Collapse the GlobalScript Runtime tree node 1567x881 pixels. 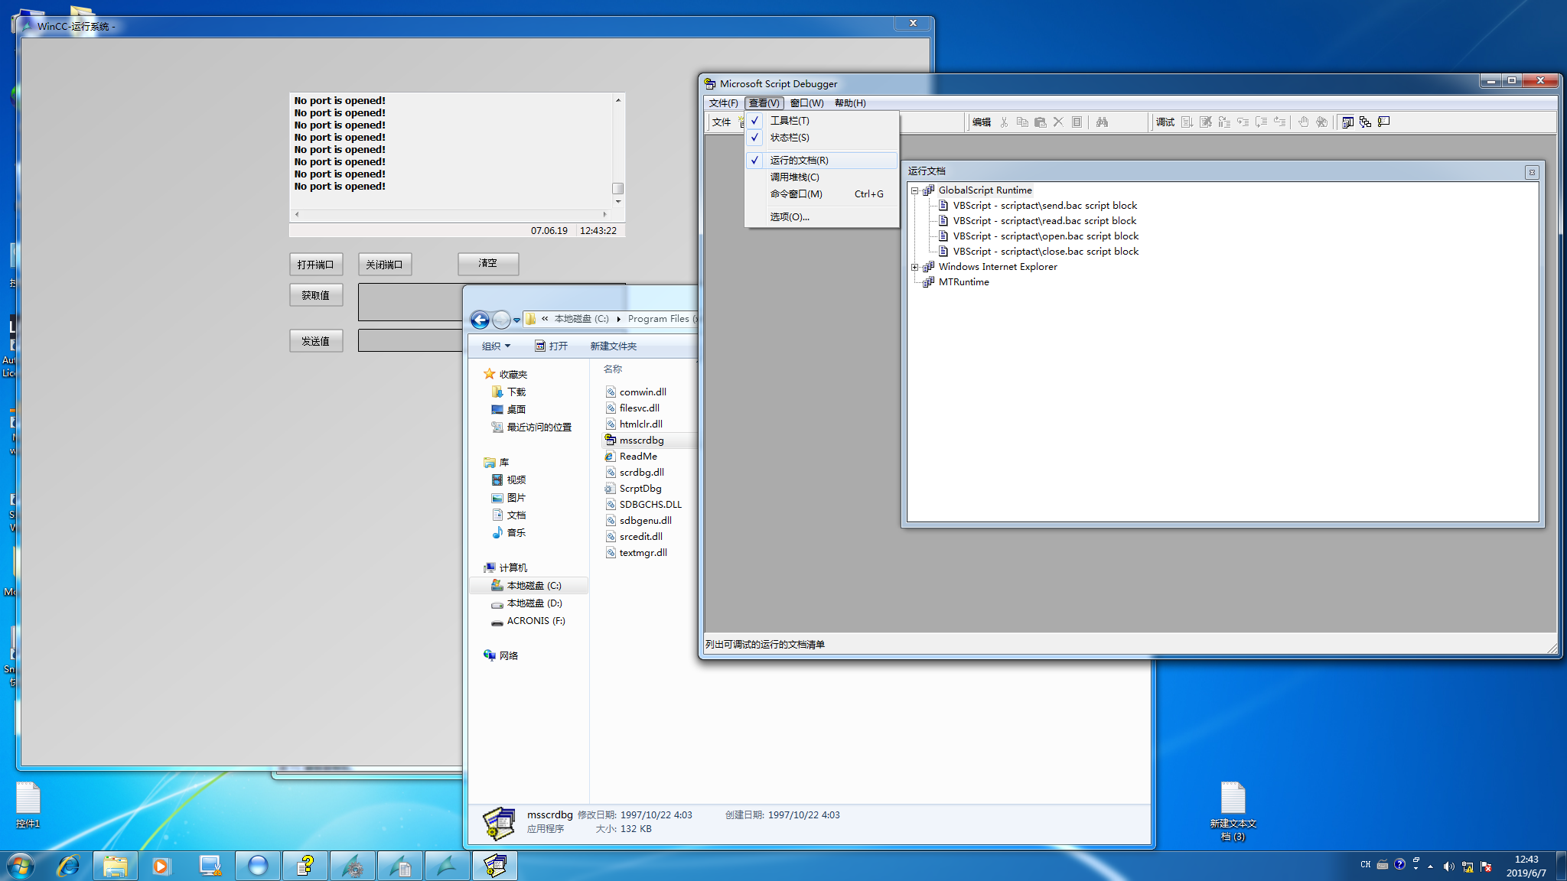click(914, 190)
